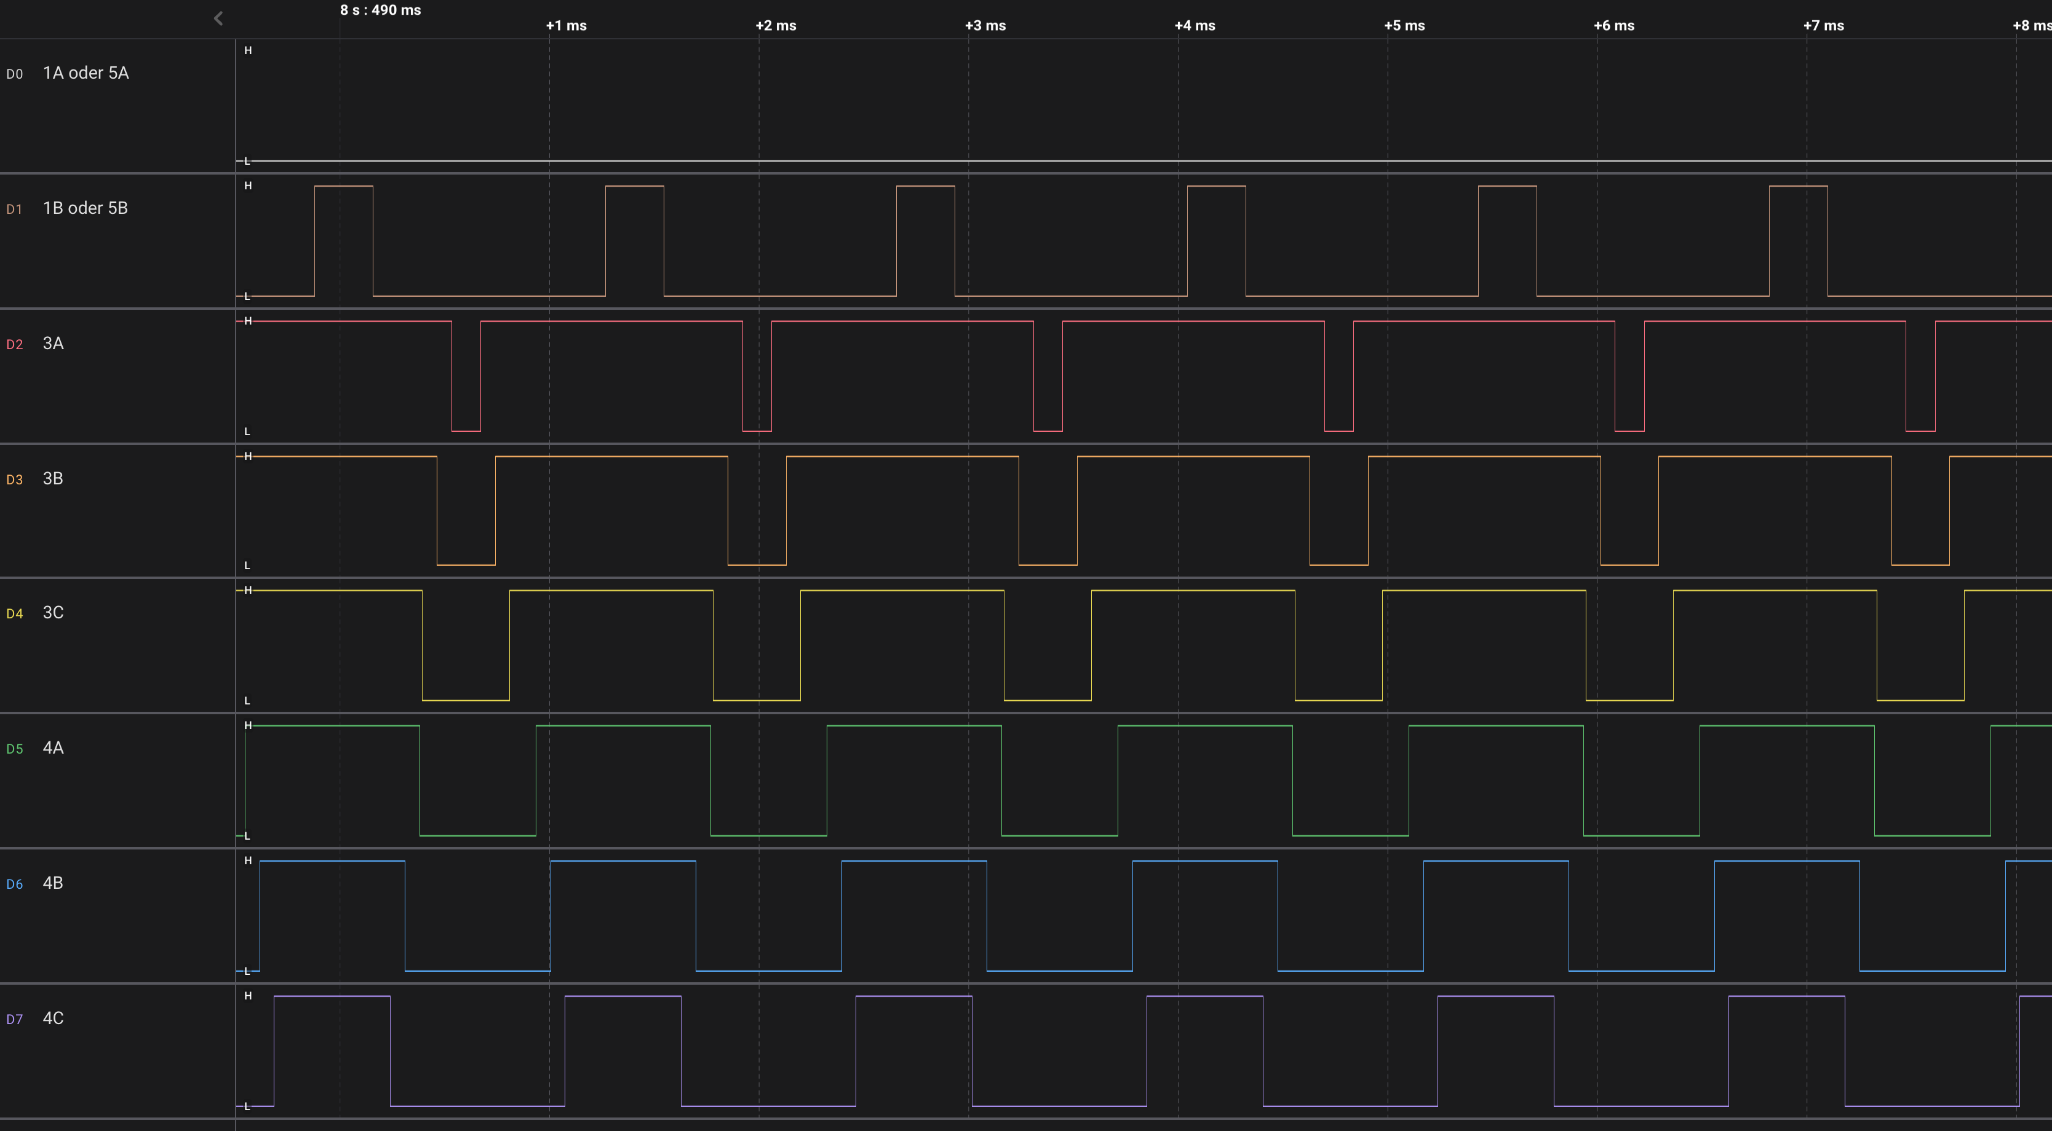This screenshot has height=1131, width=2052.
Task: Click the first low segment of 4A waveform
Action: (x=478, y=781)
